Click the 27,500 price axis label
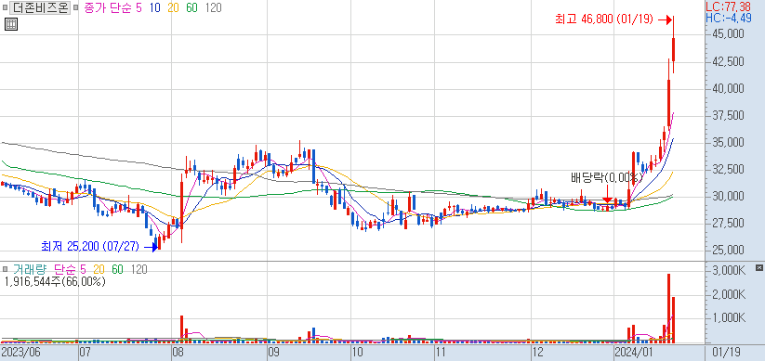 (x=728, y=223)
